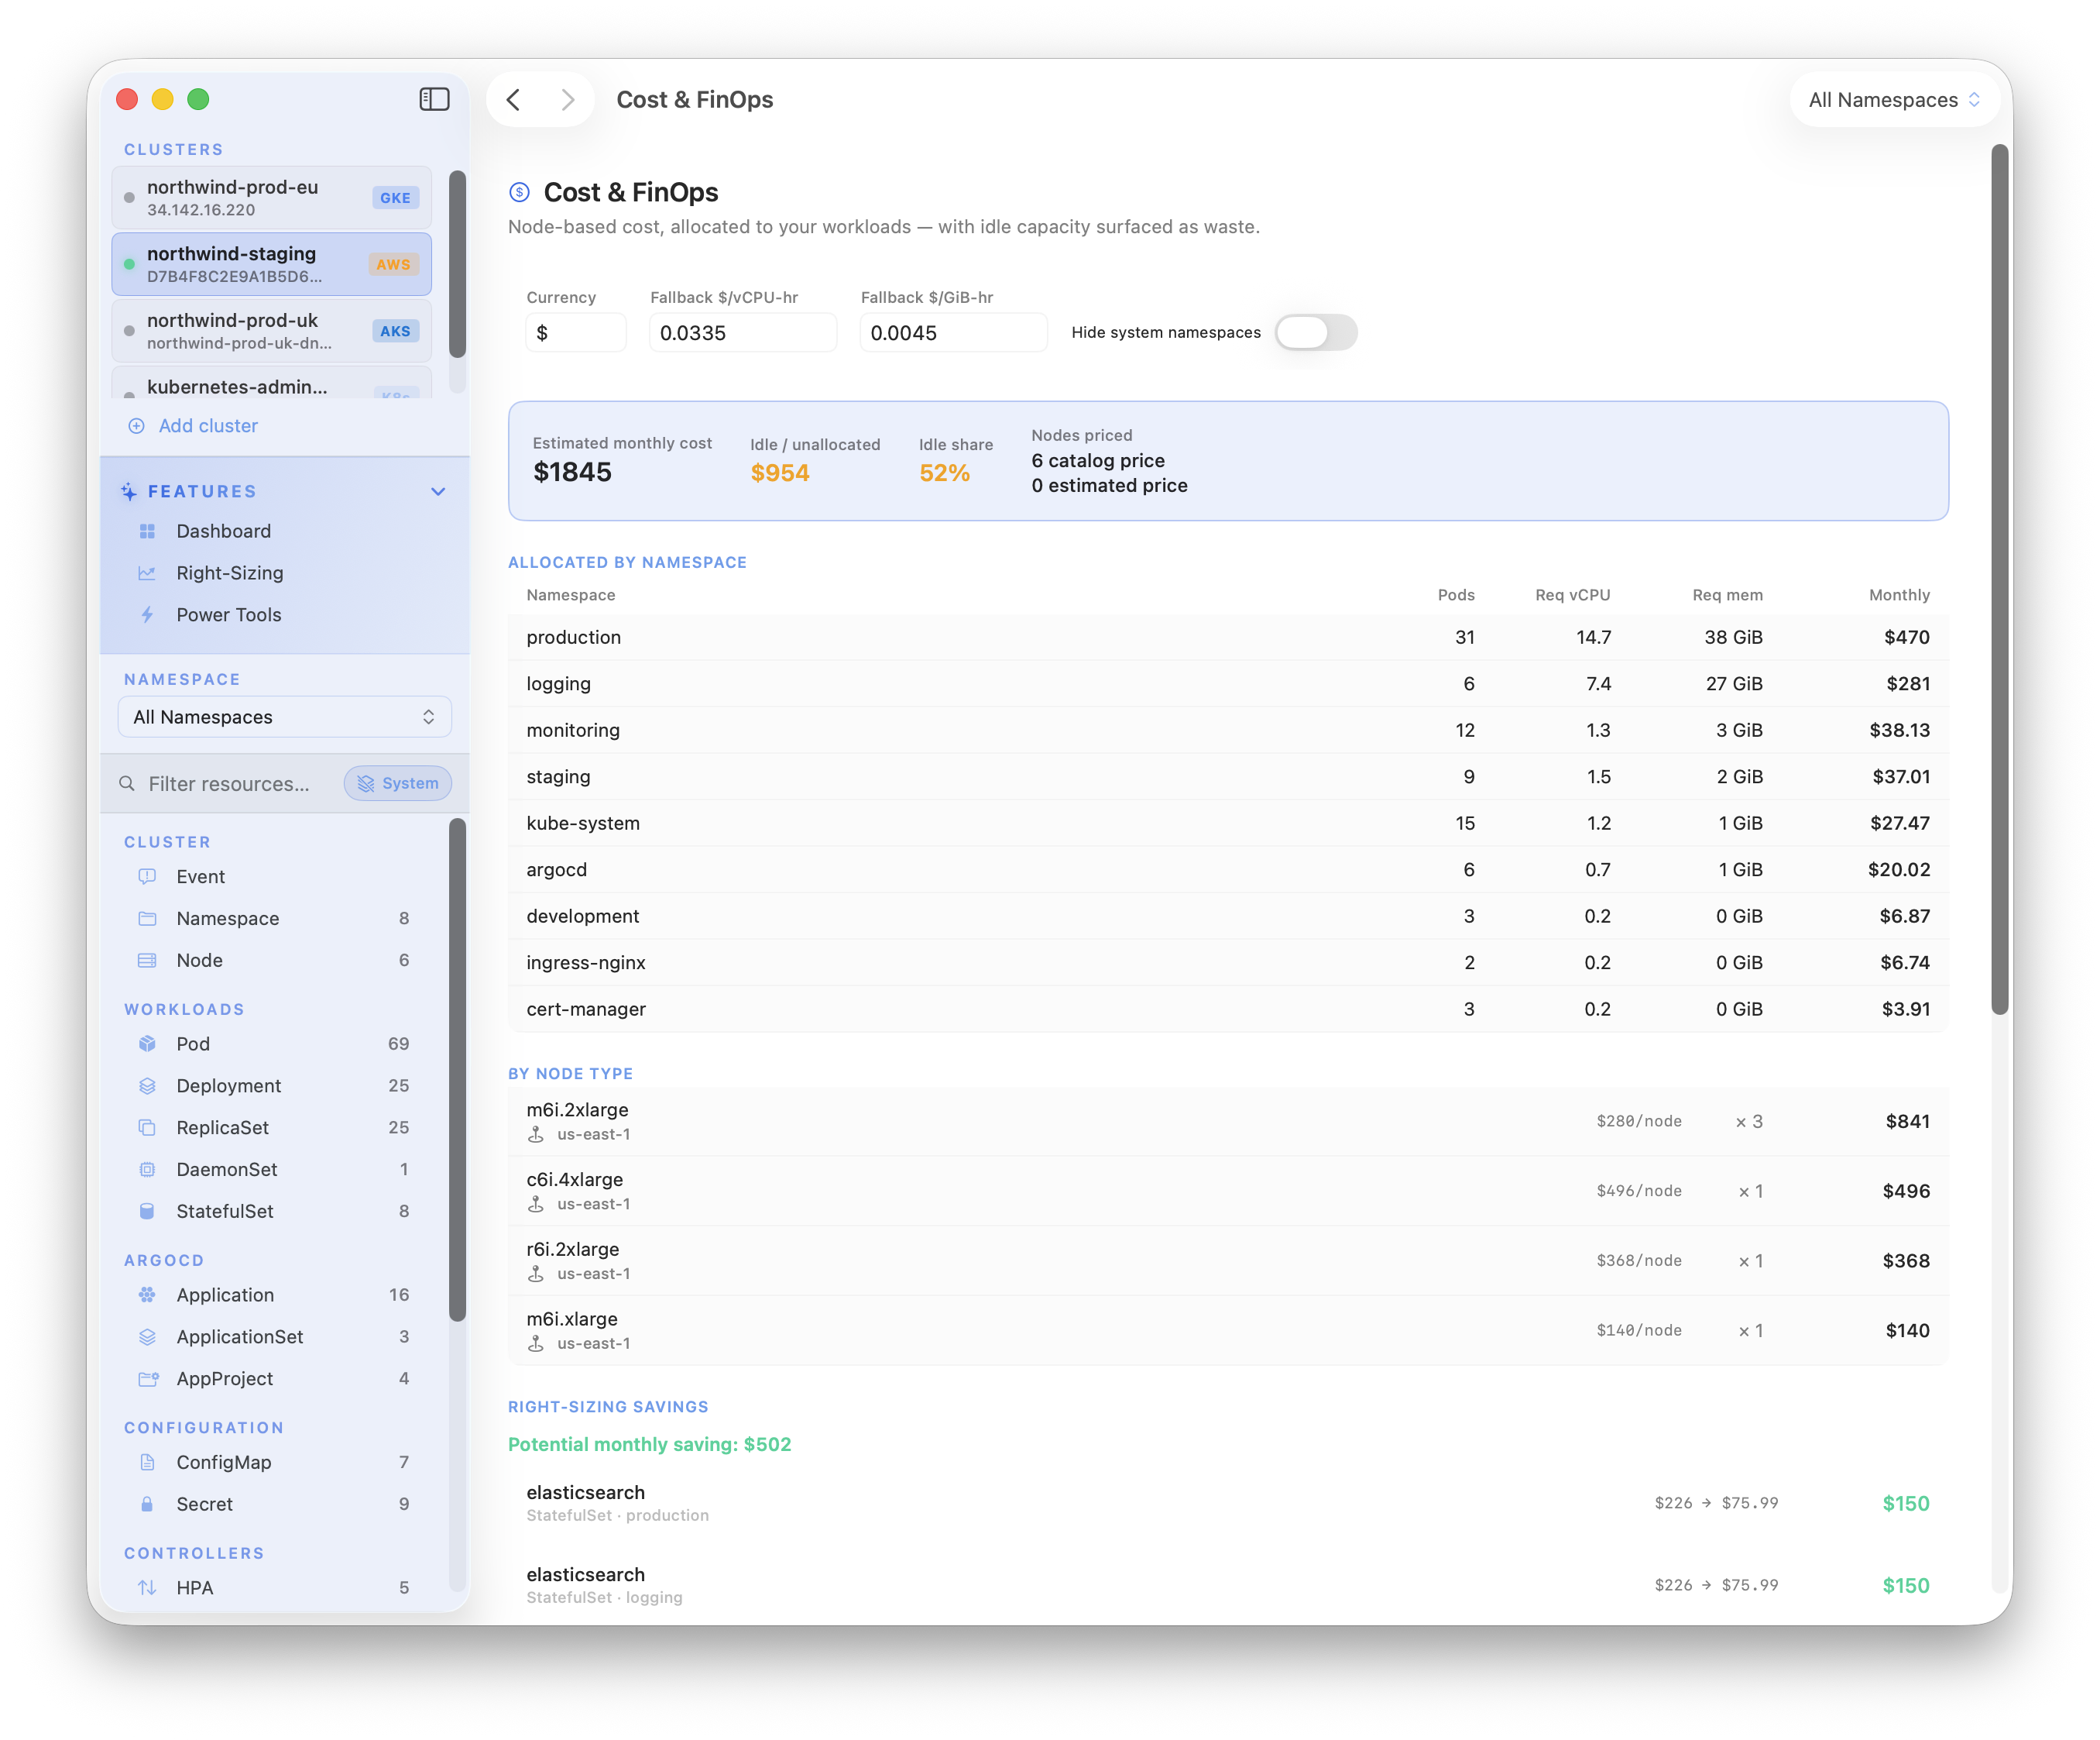The image size is (2100, 1740).
Task: Enable Hide system namespaces switch
Action: point(1316,332)
